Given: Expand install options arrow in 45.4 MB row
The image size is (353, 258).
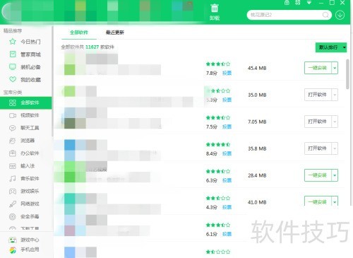Looking at the screenshot, I should (335, 68).
